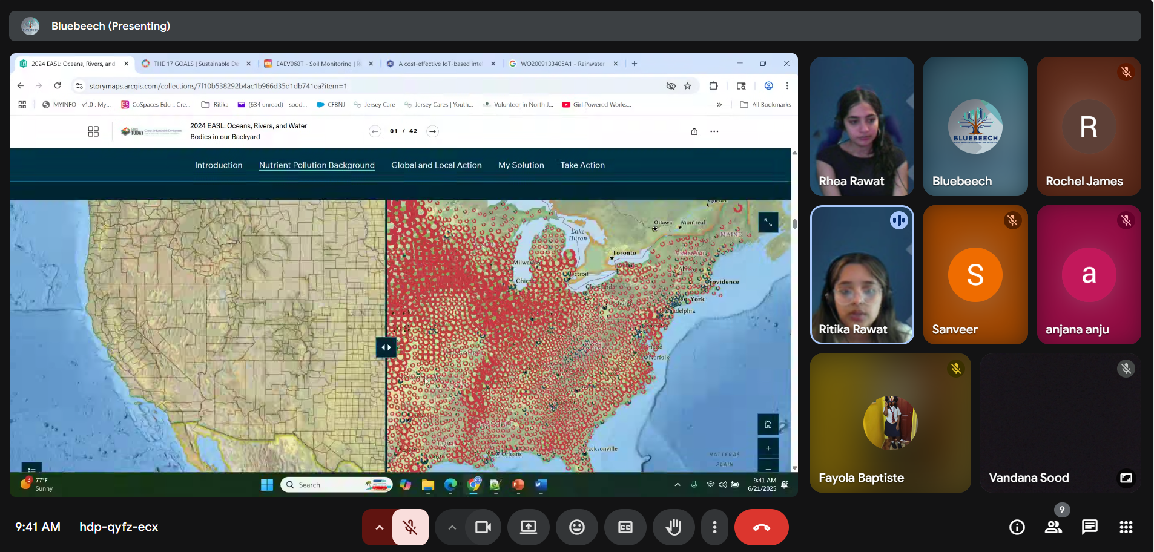Expand video settings arrow beside camera

coord(452,527)
